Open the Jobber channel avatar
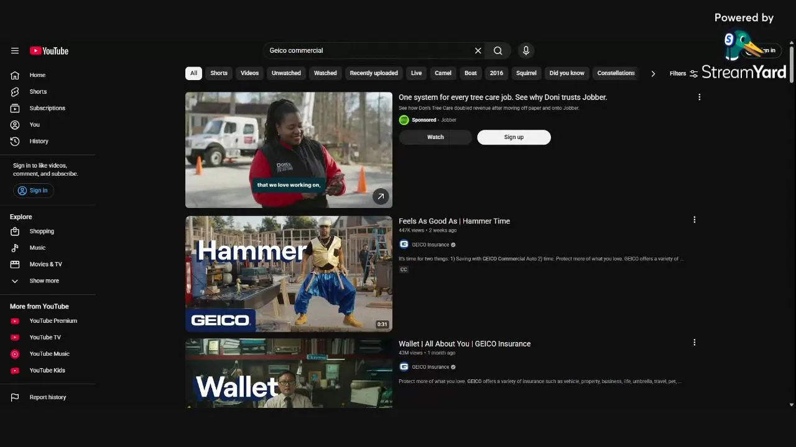This screenshot has height=447, width=796. [x=404, y=120]
